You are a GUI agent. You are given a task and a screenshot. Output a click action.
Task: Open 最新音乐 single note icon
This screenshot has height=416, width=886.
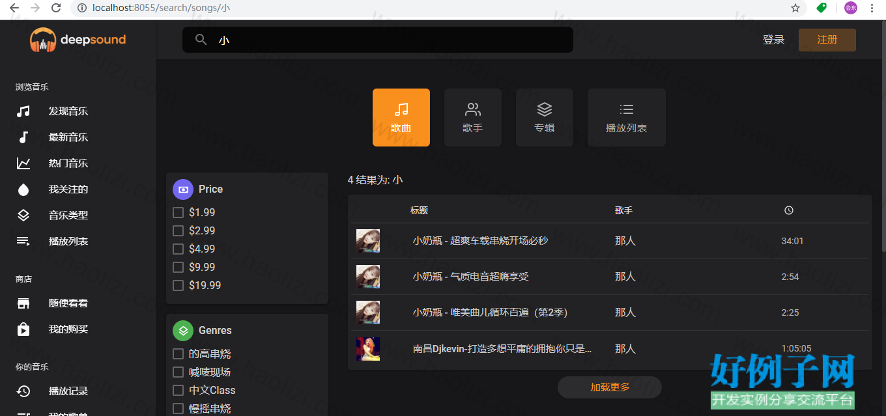pos(23,137)
